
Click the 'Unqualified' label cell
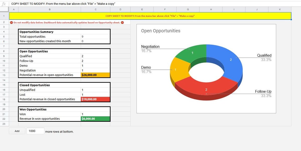(x=50, y=90)
